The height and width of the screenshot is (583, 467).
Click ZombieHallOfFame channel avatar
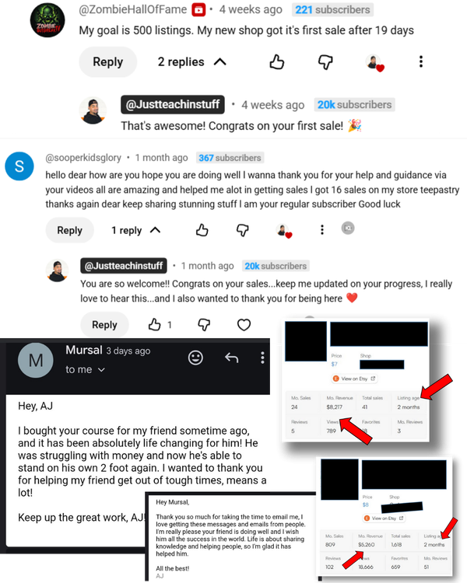47,20
